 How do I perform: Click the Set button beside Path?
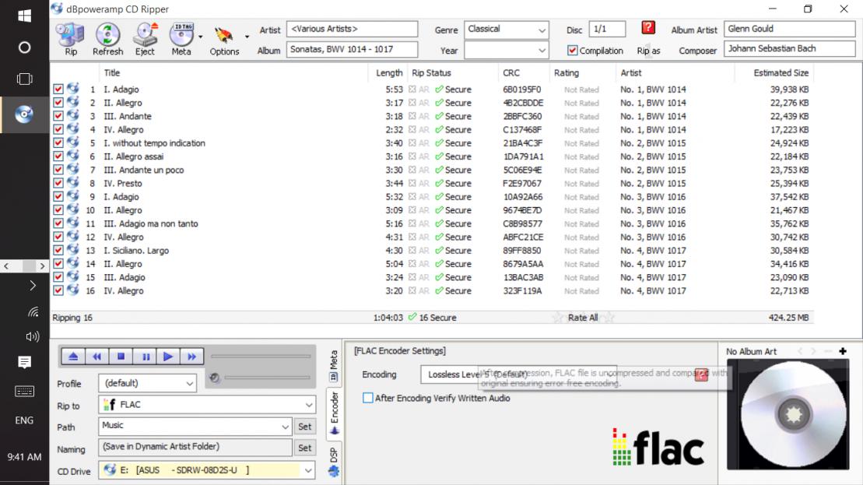coord(304,427)
